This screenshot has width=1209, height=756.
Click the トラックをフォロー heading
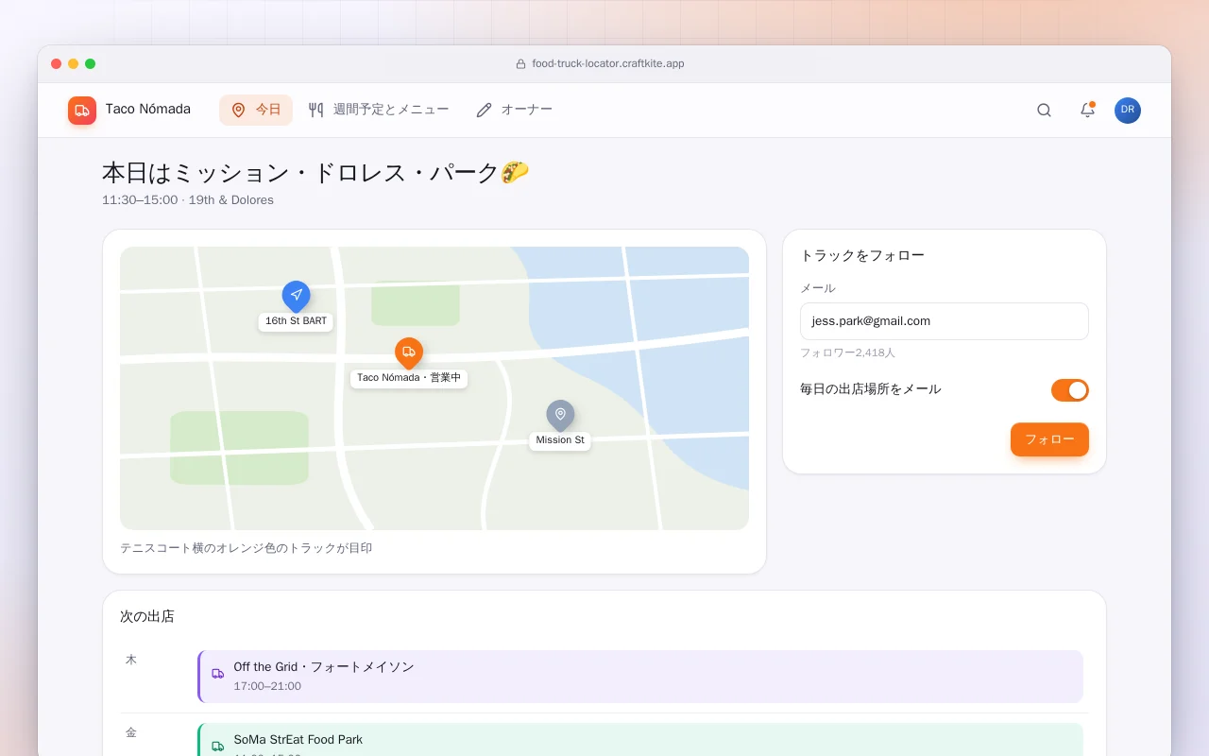[862, 255]
